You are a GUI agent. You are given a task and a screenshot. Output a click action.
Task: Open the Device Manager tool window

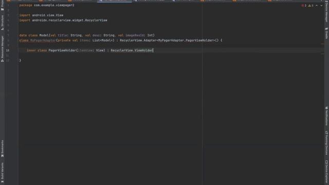[326, 11]
